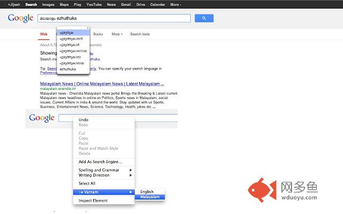
Task: Open Gmail in the top bar
Action: coord(126,5)
